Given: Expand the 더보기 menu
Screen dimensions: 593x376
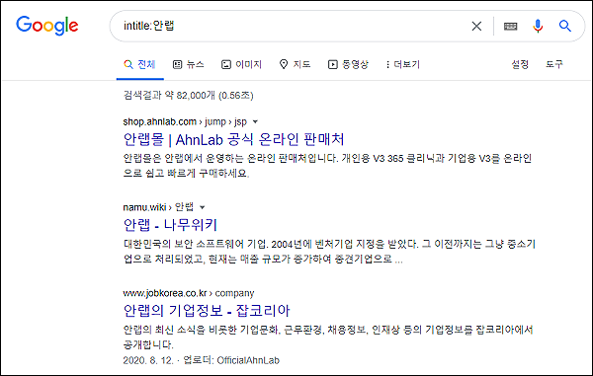Looking at the screenshot, I should coord(403,64).
